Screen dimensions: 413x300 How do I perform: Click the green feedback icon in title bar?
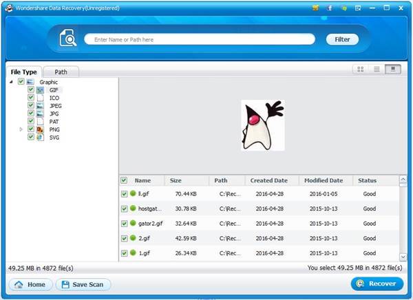[343, 8]
